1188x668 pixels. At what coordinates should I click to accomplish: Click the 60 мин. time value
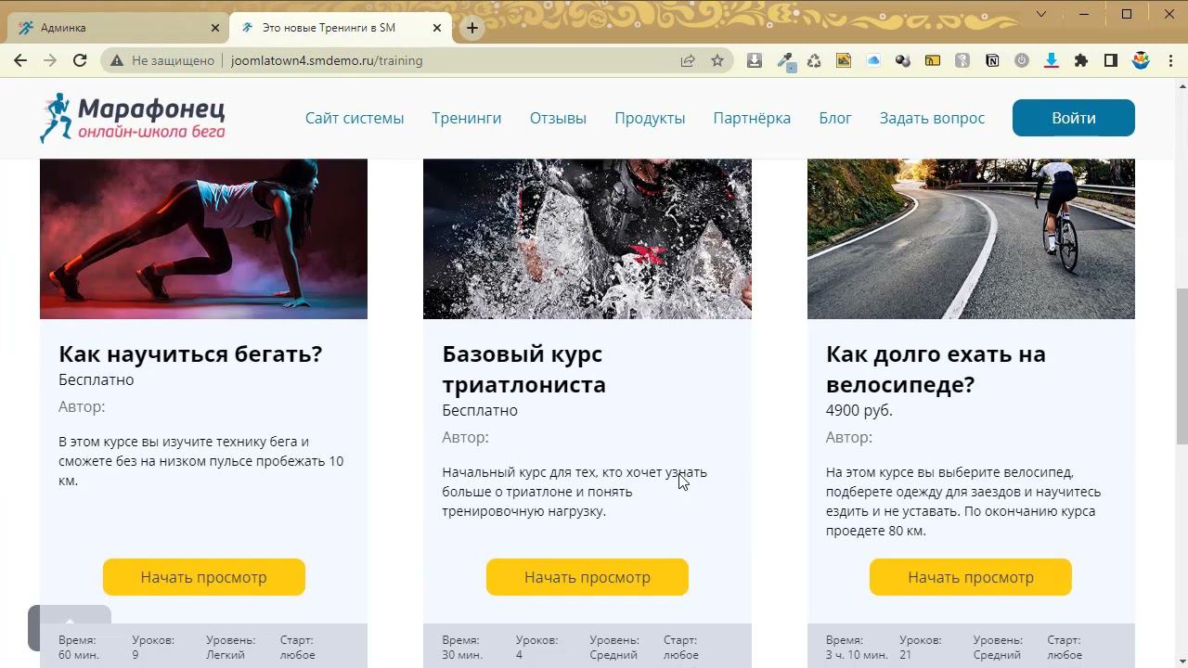pyautogui.click(x=79, y=655)
